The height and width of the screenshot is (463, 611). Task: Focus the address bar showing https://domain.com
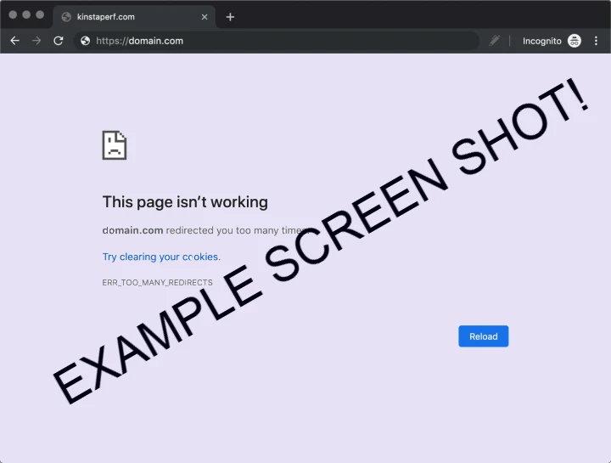point(276,41)
